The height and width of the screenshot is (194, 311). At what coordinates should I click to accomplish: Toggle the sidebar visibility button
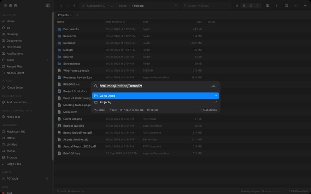(48, 6)
